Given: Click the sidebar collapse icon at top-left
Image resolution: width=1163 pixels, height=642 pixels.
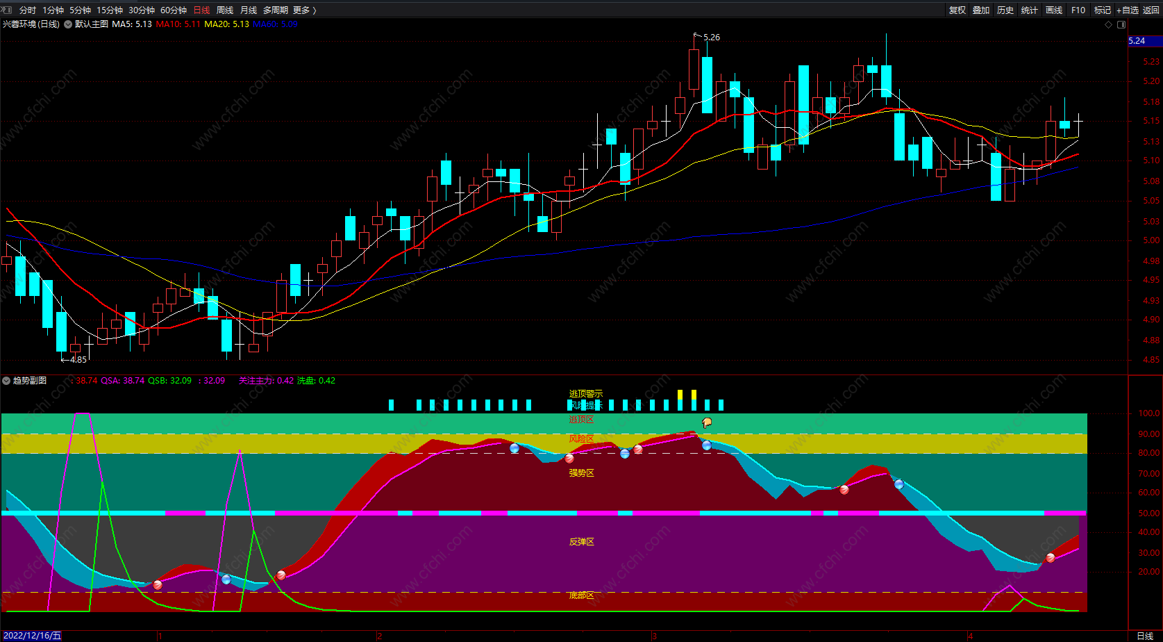Looking at the screenshot, I should point(8,10).
